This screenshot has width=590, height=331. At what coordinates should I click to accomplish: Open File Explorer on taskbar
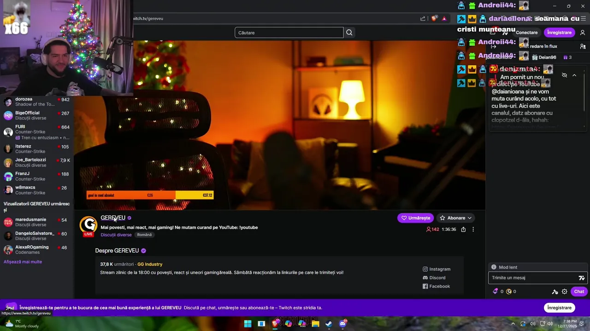(x=315, y=324)
